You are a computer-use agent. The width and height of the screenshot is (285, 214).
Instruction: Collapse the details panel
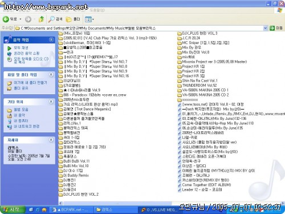(x=51, y=140)
